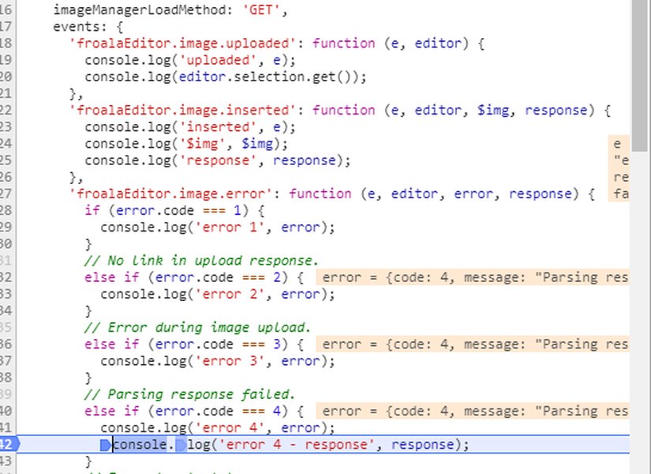Image resolution: width=651 pixels, height=474 pixels.
Task: Click the 'error 4' string on line 41
Action: pyautogui.click(x=230, y=428)
